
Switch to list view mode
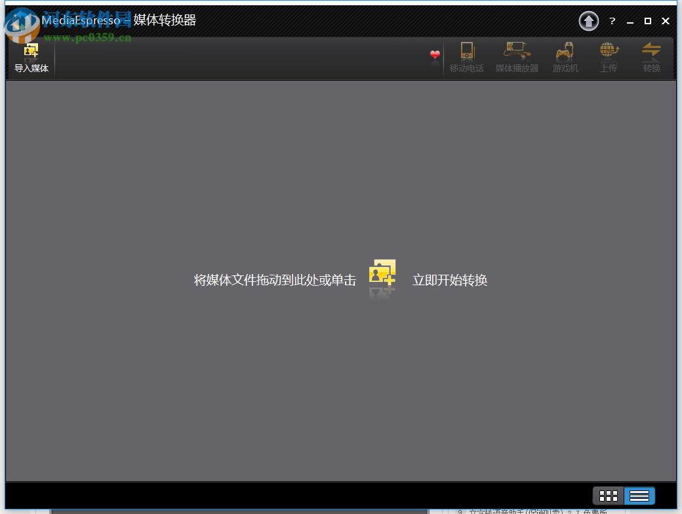coord(639,496)
